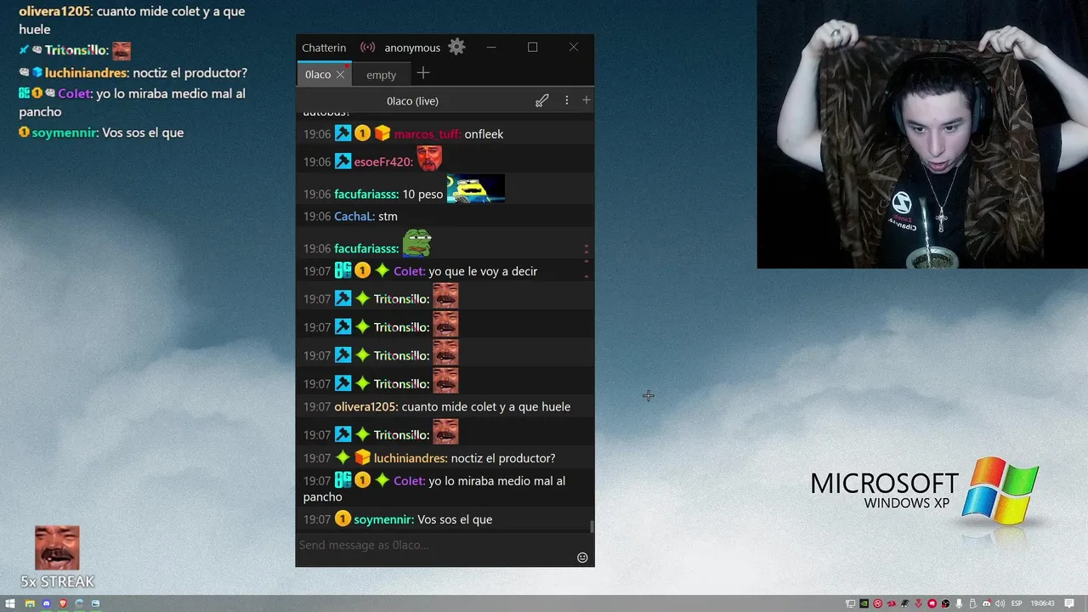Open esoeFr420 user card
The width and height of the screenshot is (1088, 612).
tap(383, 161)
